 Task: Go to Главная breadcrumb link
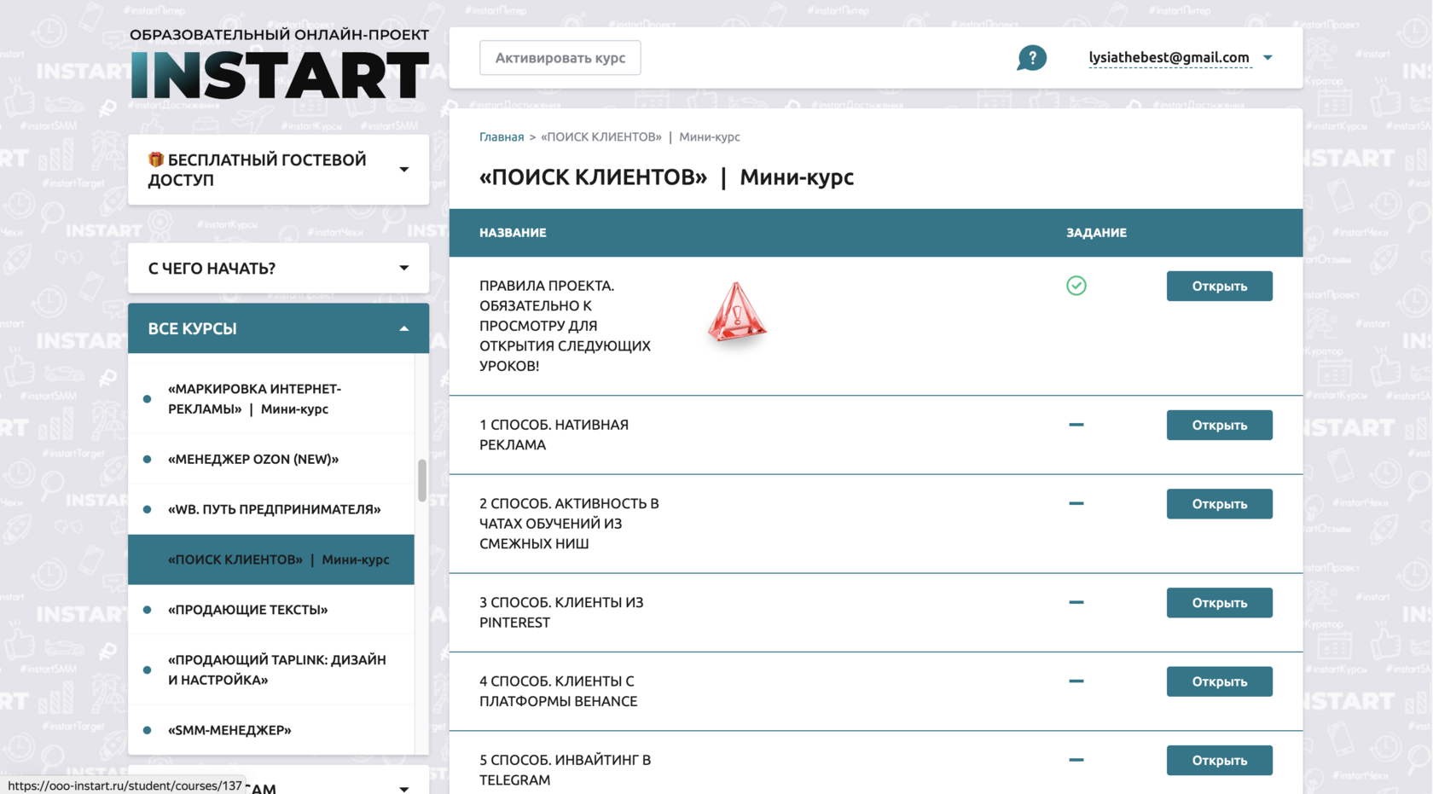(x=502, y=136)
